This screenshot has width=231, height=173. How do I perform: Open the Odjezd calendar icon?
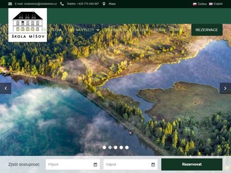[x=153, y=164]
